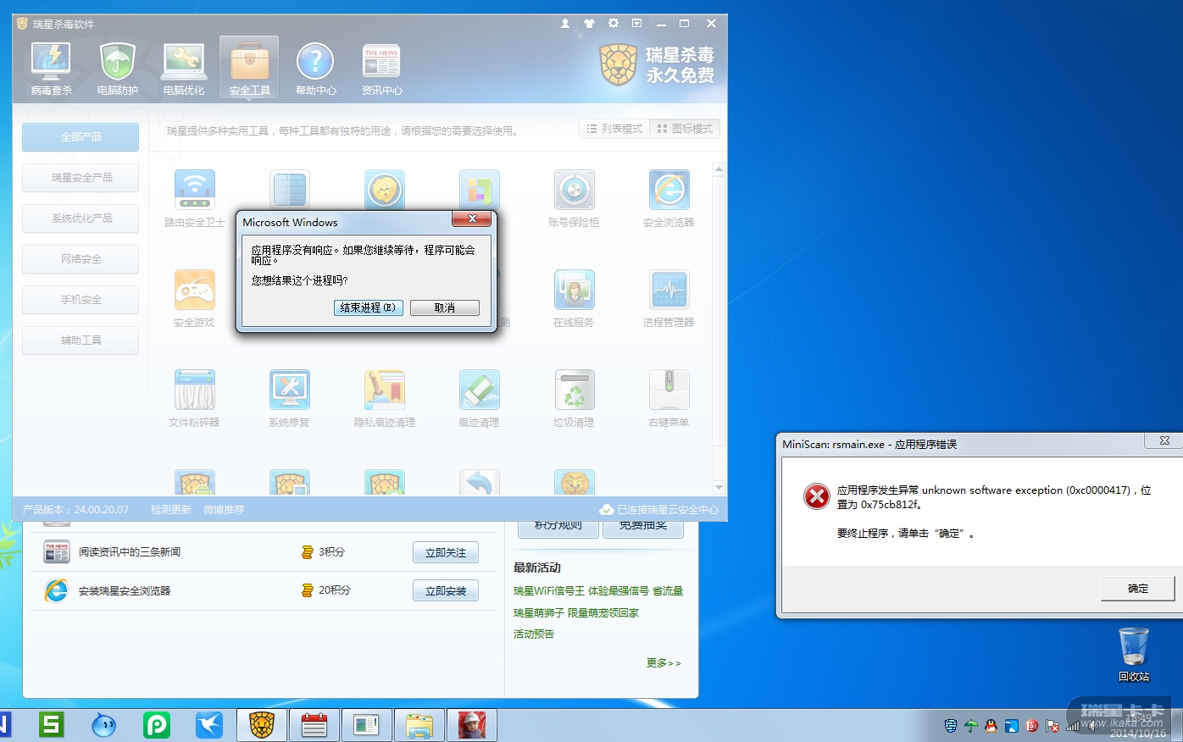Click the QQ penguin tray icon
This screenshot has height=742, width=1183.
tap(991, 726)
